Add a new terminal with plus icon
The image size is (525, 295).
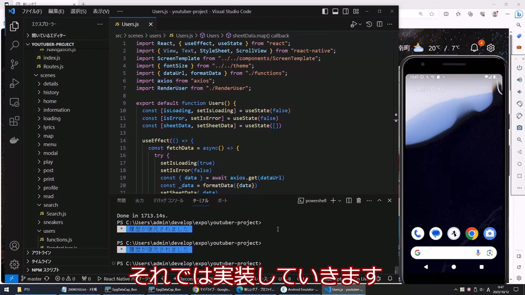pyautogui.click(x=333, y=200)
